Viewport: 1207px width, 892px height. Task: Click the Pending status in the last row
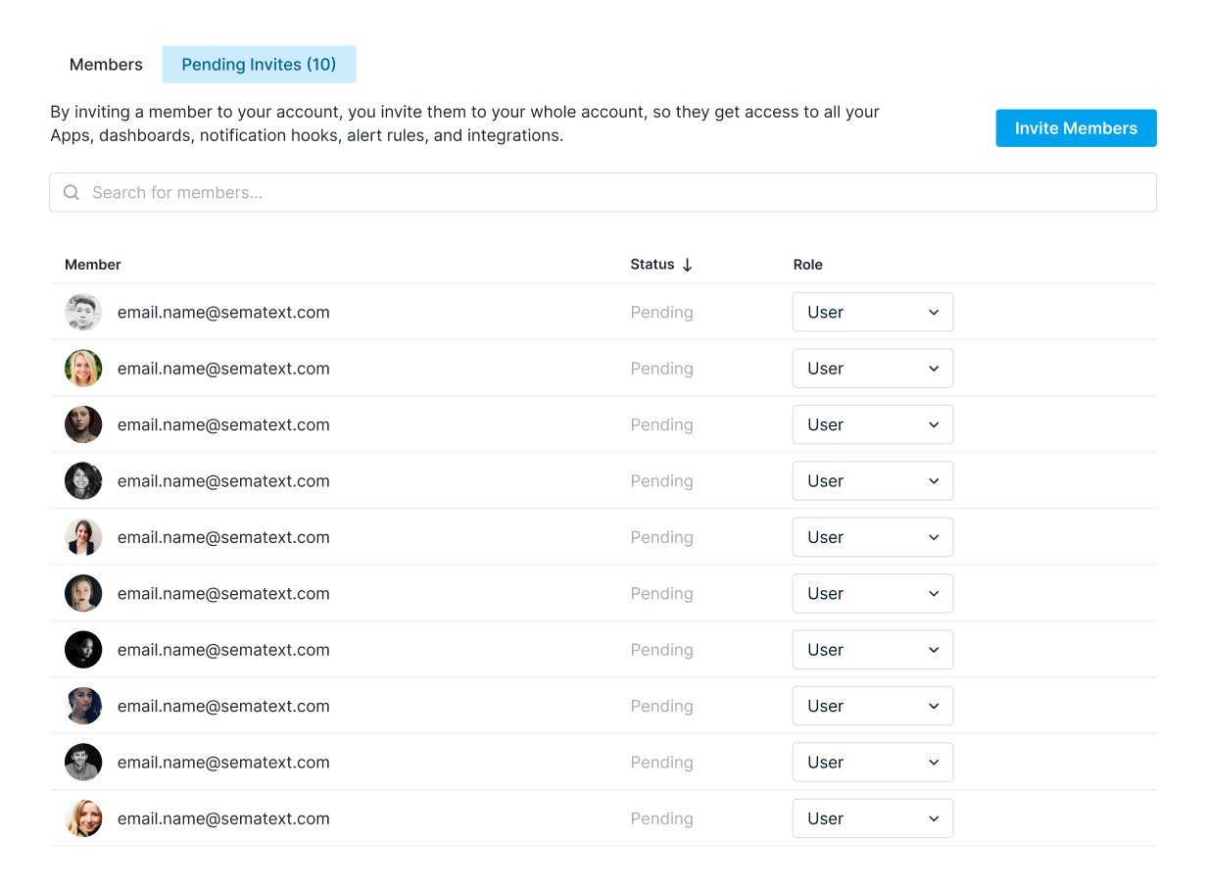tap(662, 818)
